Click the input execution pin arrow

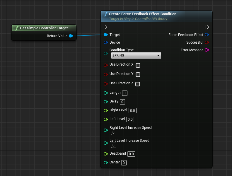click(x=105, y=27)
